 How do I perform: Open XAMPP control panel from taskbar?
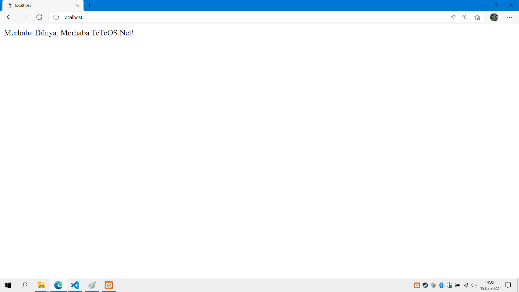(x=109, y=285)
